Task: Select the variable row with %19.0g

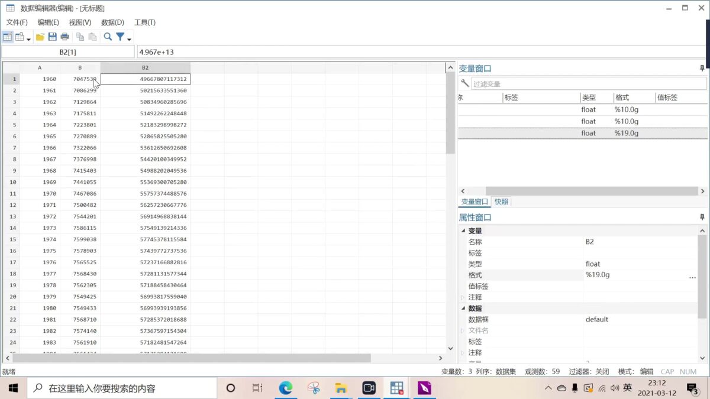Action: coord(583,133)
